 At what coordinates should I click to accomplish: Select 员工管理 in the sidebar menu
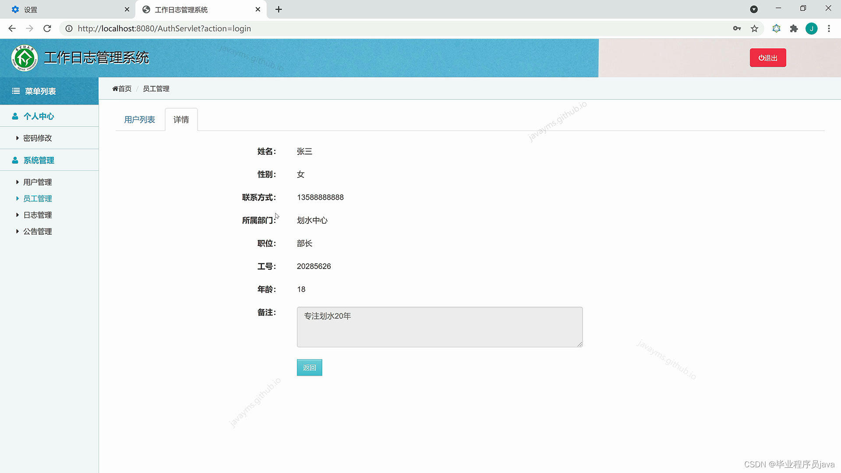(x=38, y=198)
